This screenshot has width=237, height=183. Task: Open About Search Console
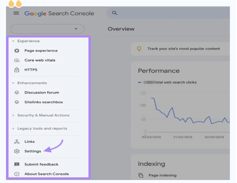point(46,174)
